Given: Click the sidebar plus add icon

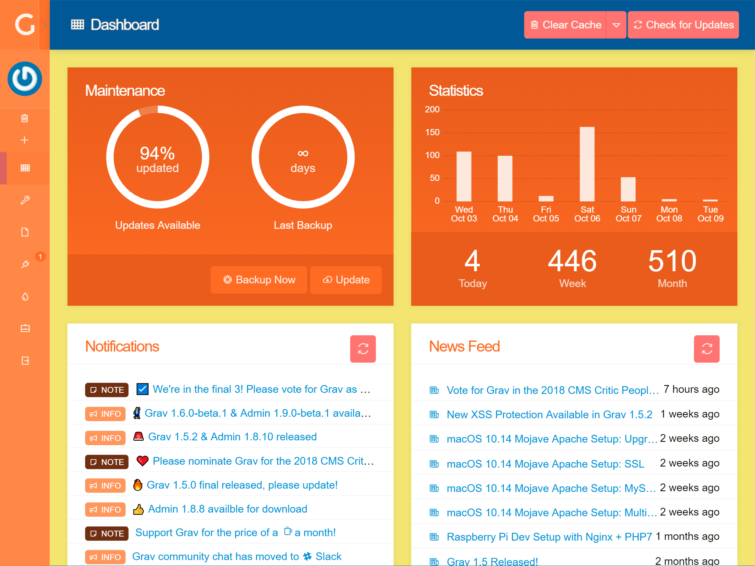Looking at the screenshot, I should [25, 140].
